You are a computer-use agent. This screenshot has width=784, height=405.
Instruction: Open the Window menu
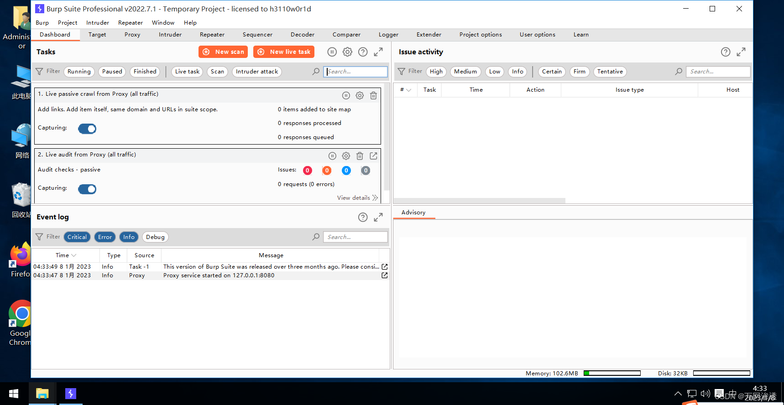(163, 23)
